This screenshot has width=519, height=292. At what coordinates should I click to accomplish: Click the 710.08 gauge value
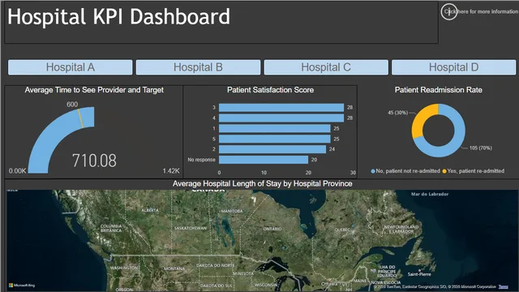tap(94, 161)
